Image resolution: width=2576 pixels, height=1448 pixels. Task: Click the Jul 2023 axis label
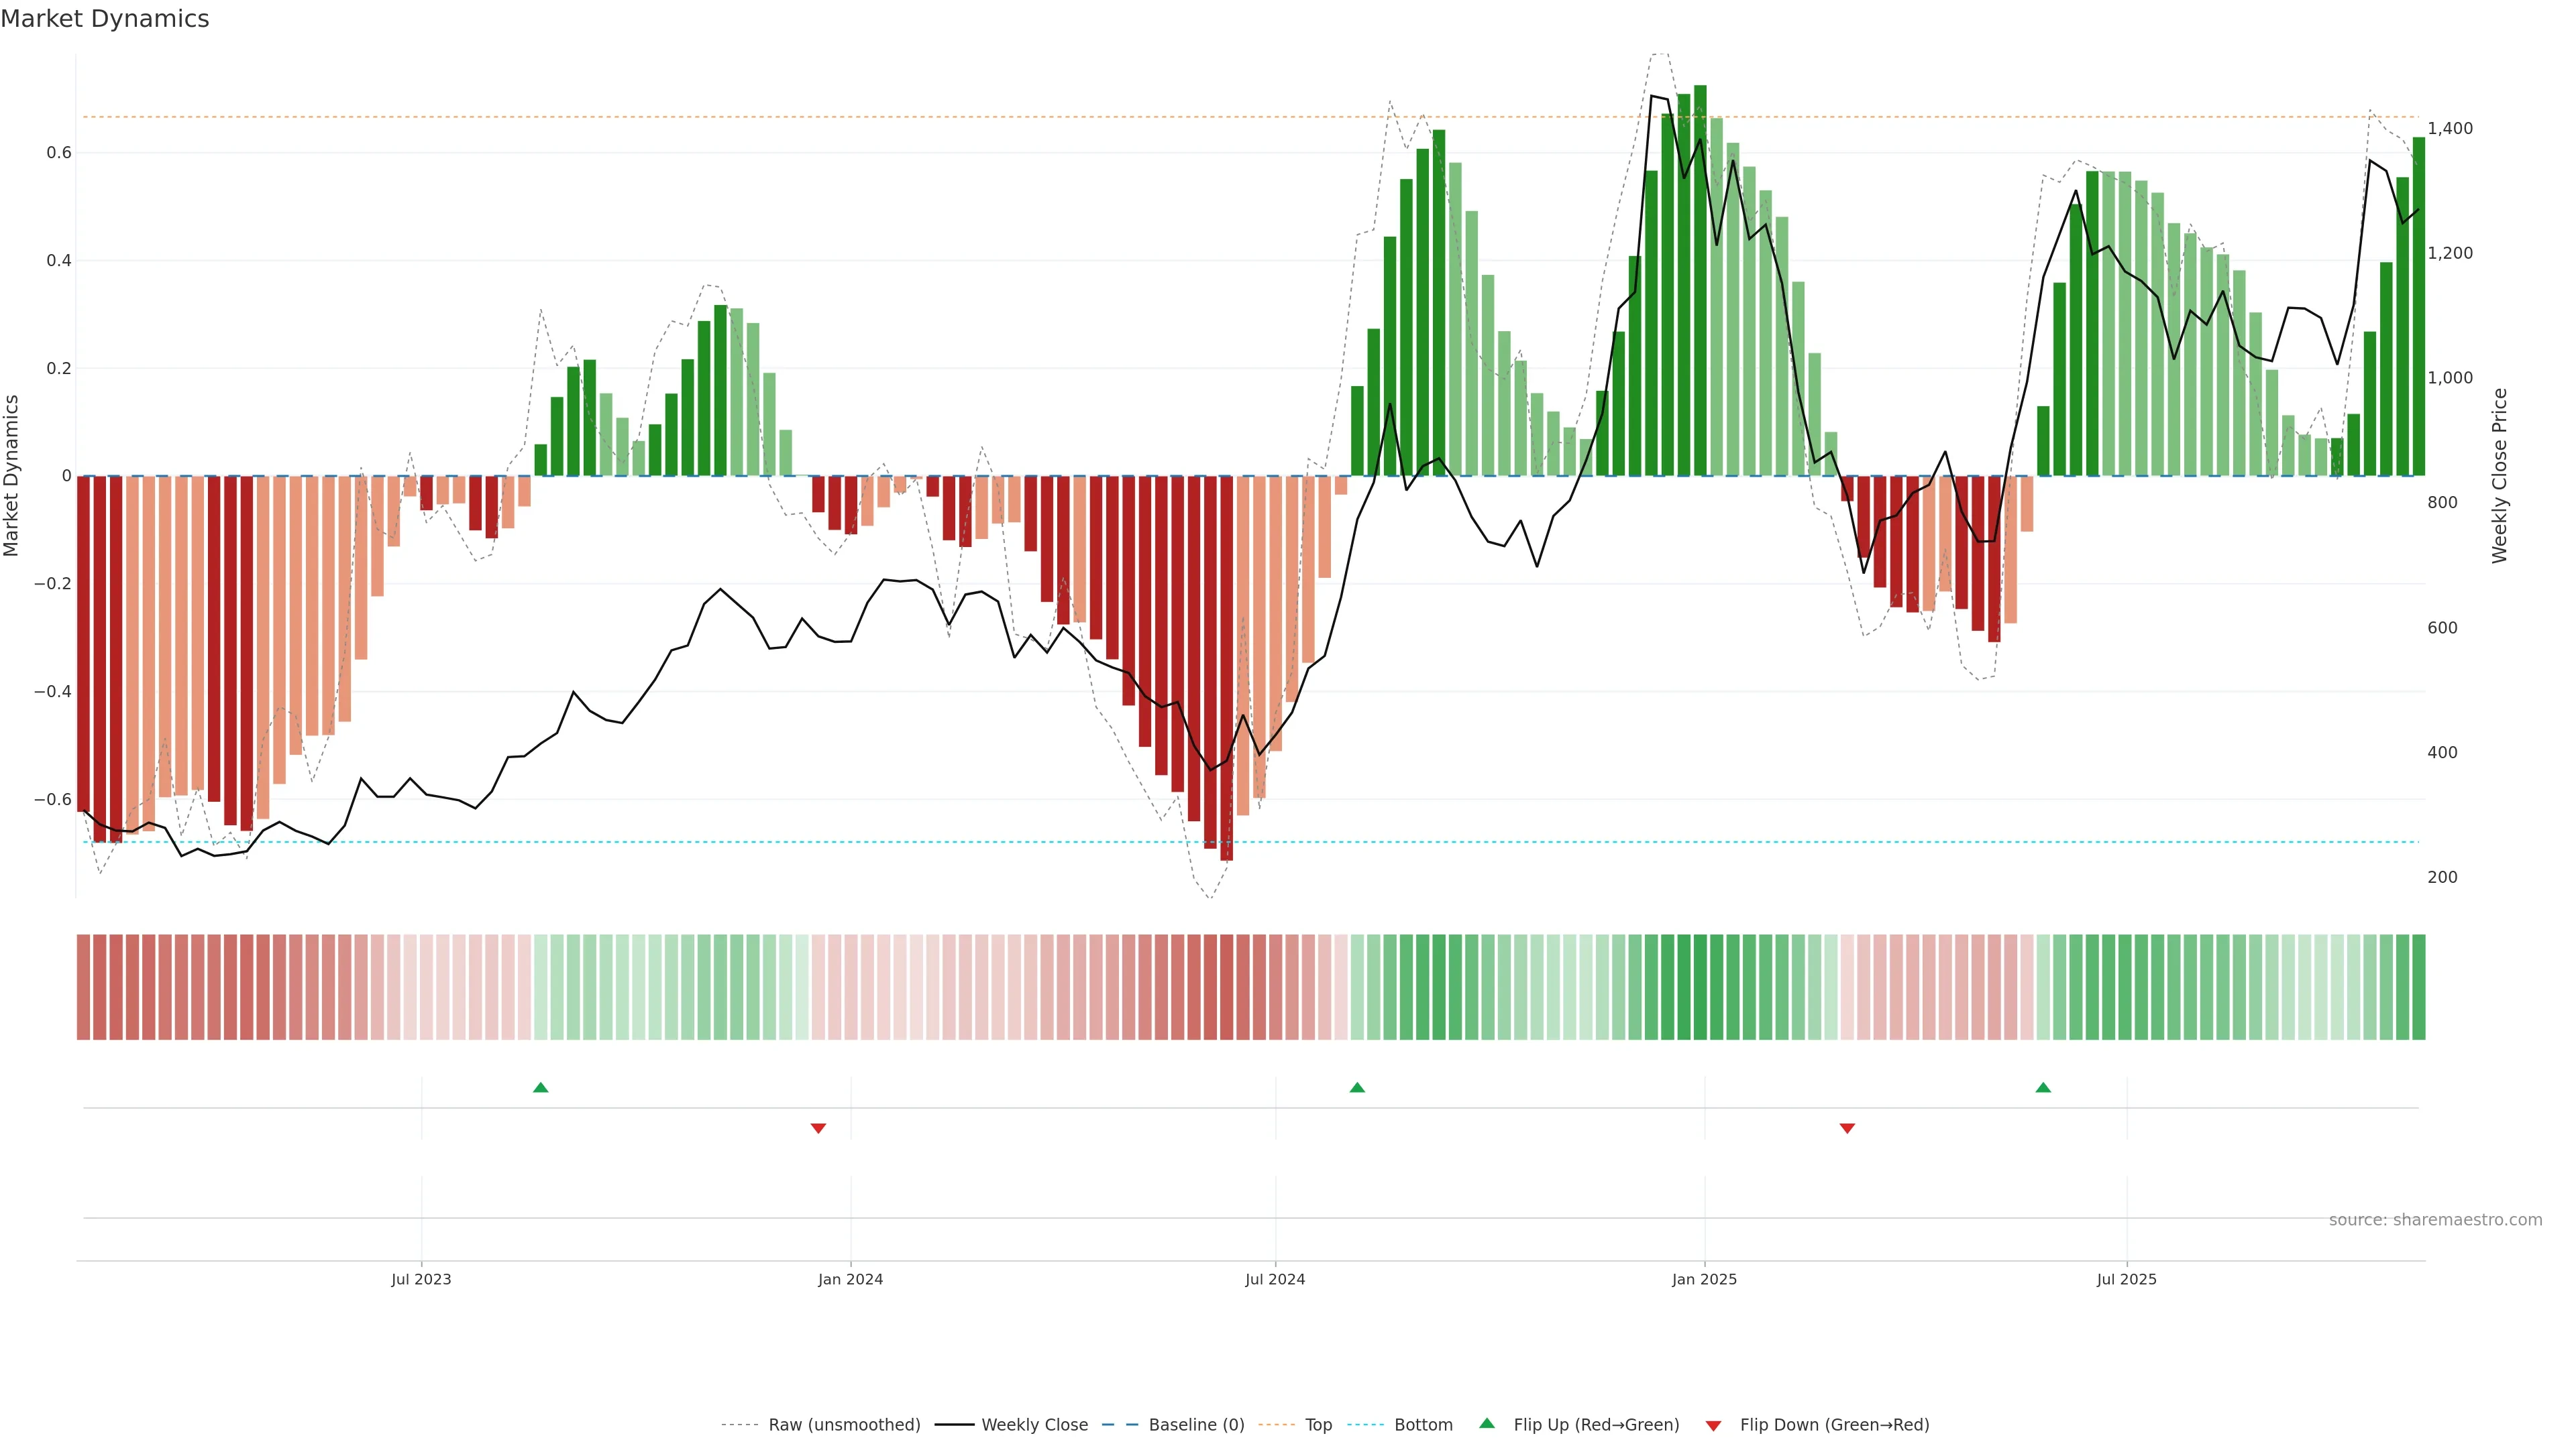[421, 1279]
